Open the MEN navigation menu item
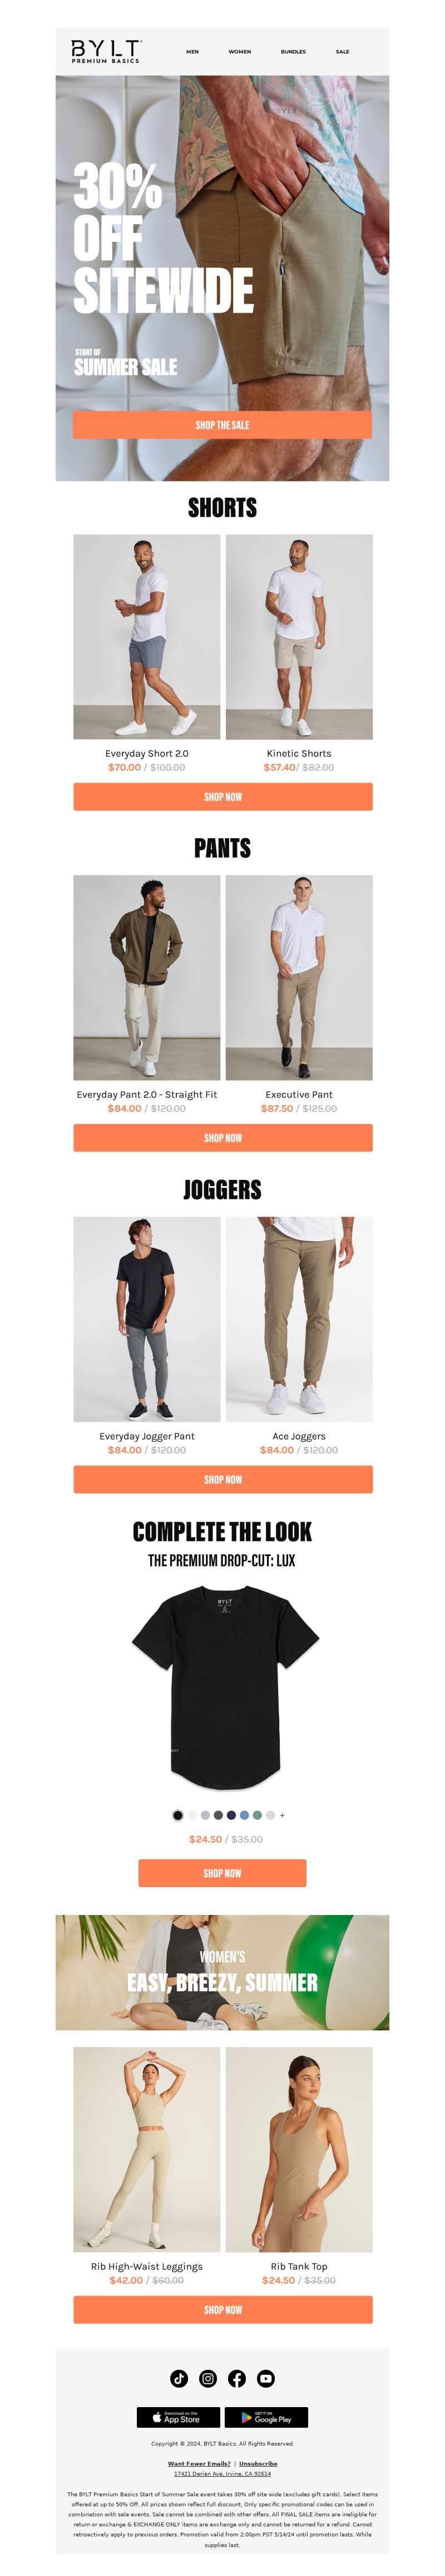Viewport: 445px width, 2576px height. click(x=192, y=51)
